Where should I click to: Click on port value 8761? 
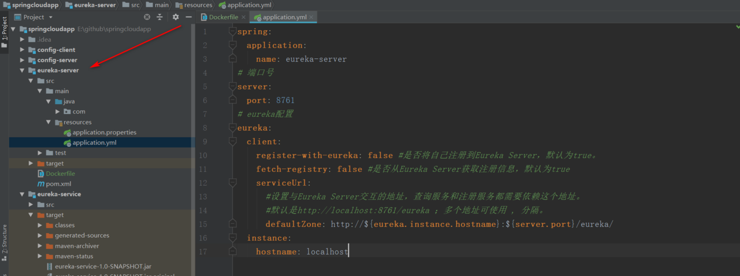pyautogui.click(x=285, y=101)
